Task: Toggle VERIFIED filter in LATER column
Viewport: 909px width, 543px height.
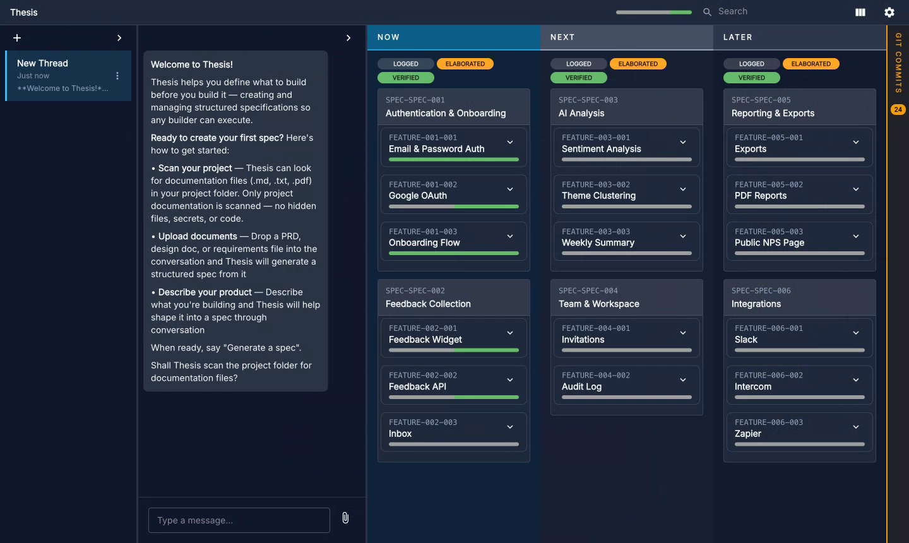Action: point(752,78)
